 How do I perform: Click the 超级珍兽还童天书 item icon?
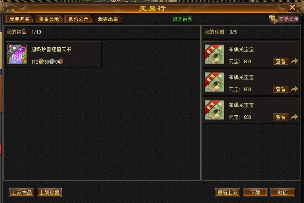point(17,54)
